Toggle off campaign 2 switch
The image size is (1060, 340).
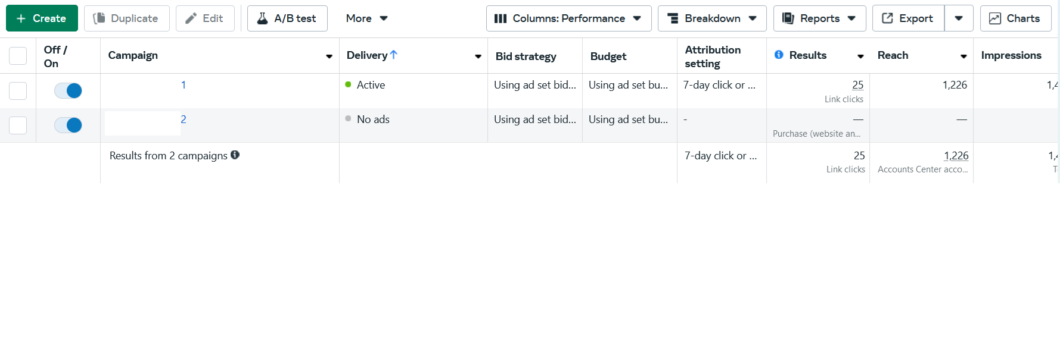[68, 125]
